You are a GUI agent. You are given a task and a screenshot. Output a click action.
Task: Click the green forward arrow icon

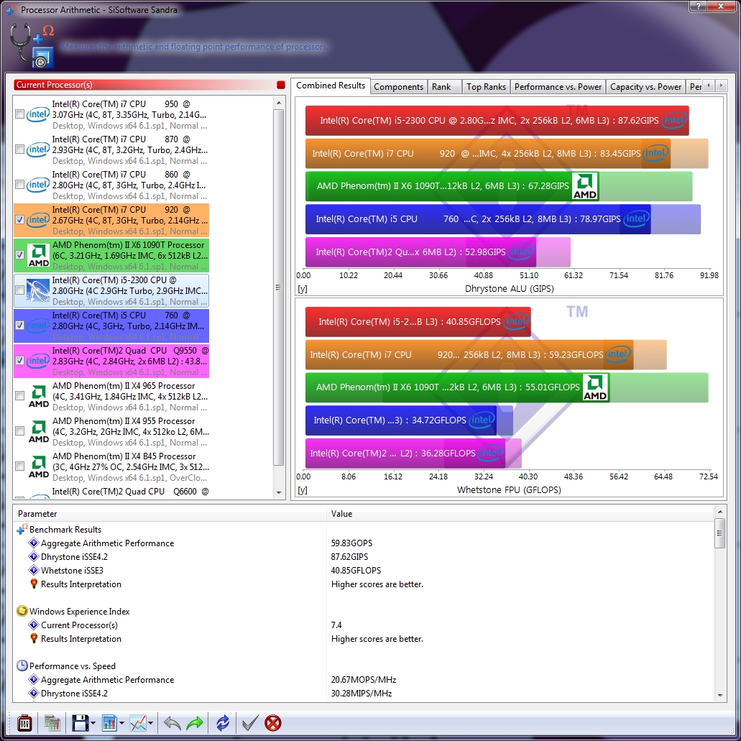click(x=195, y=723)
